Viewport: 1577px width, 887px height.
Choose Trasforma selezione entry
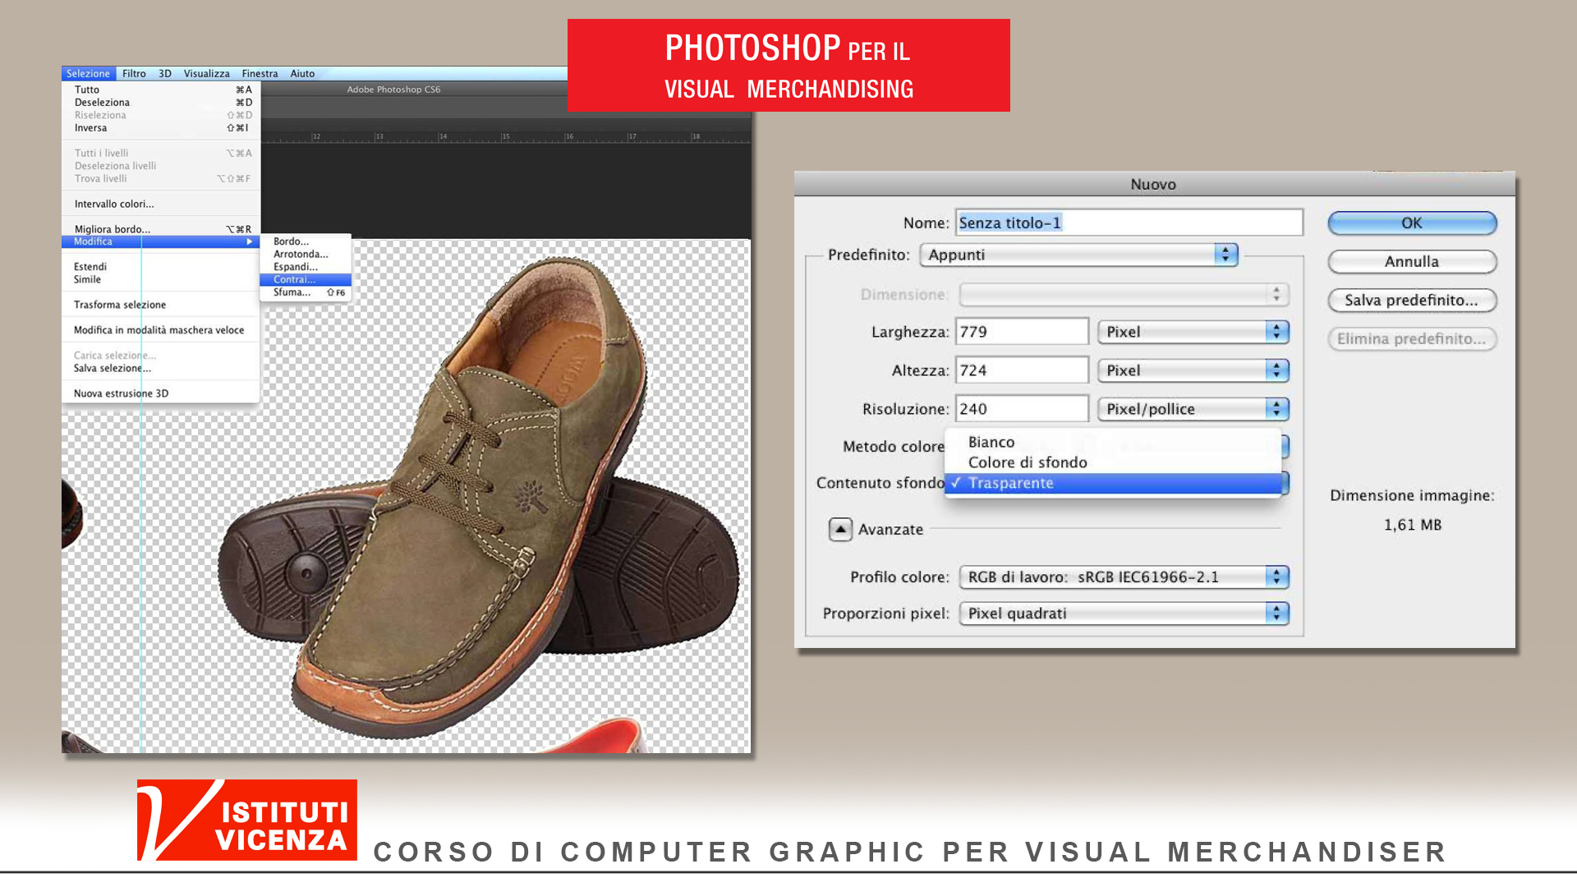161,305
